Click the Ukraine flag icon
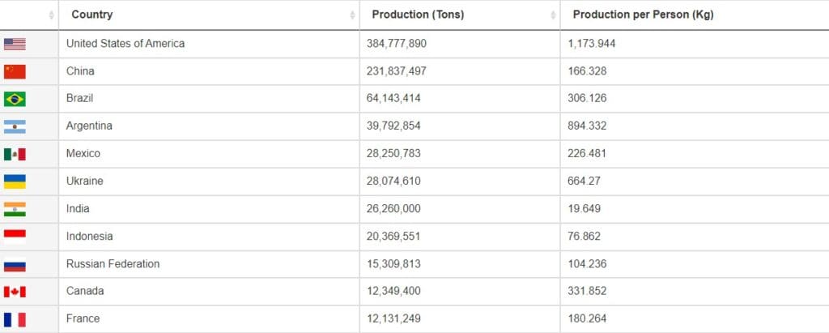Image resolution: width=829 pixels, height=333 pixels. click(x=15, y=181)
